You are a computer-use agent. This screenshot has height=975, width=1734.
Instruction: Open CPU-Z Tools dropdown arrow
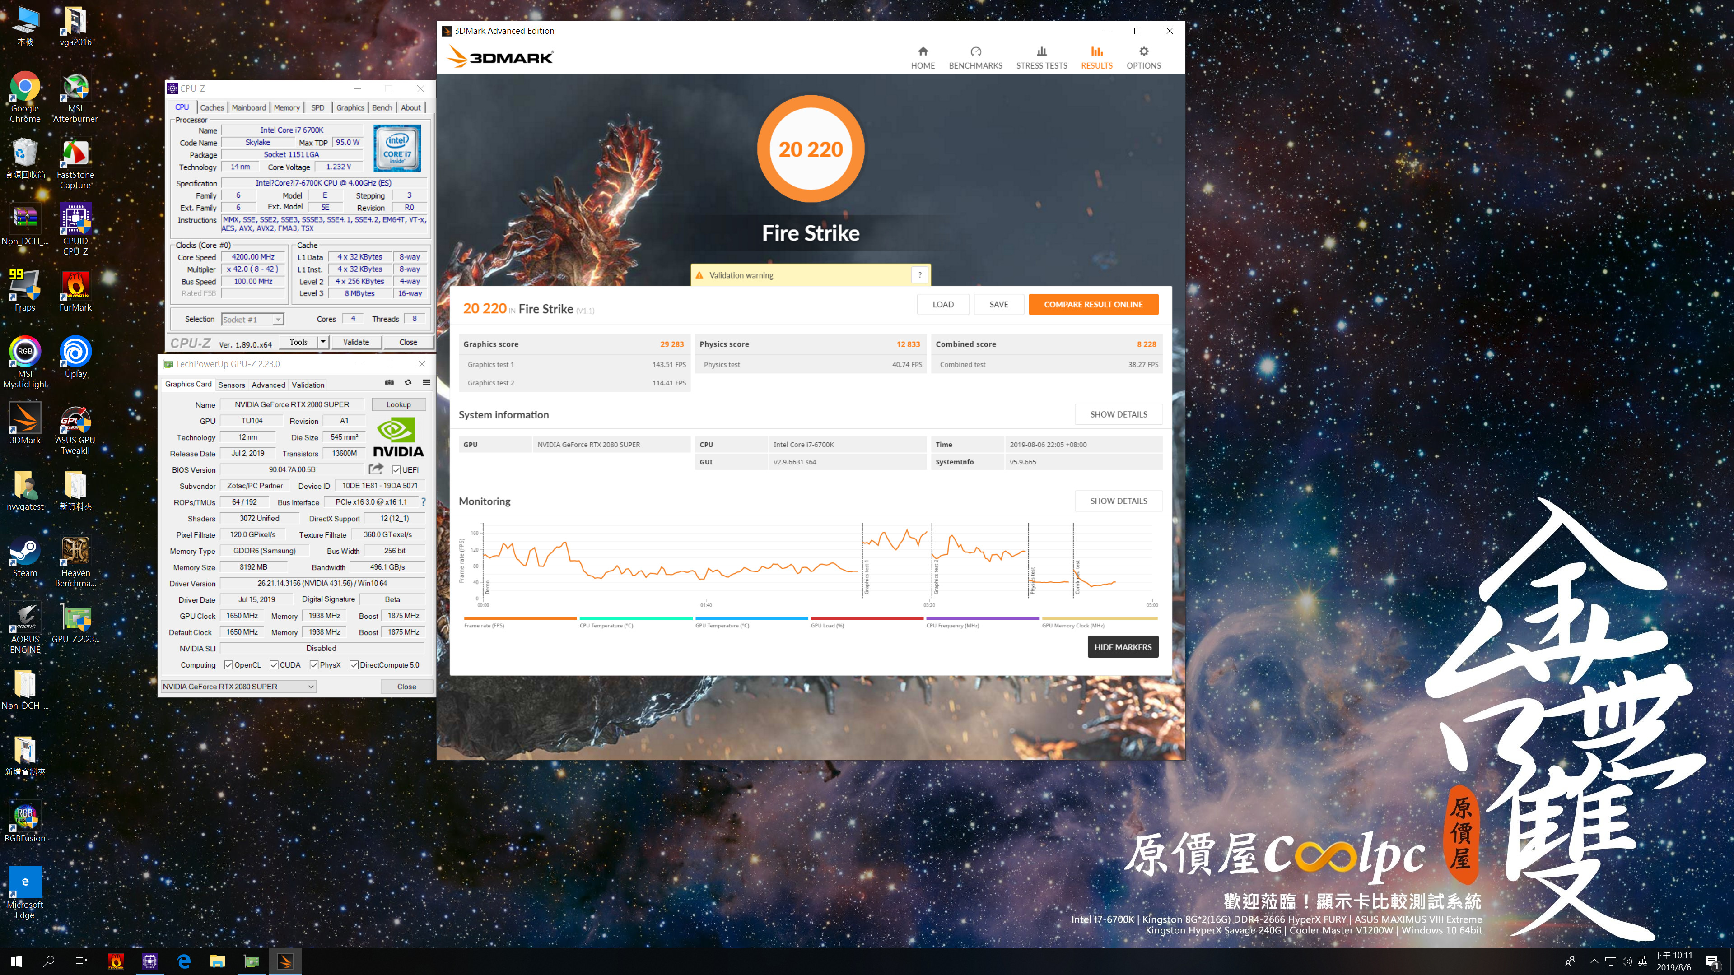pos(322,342)
